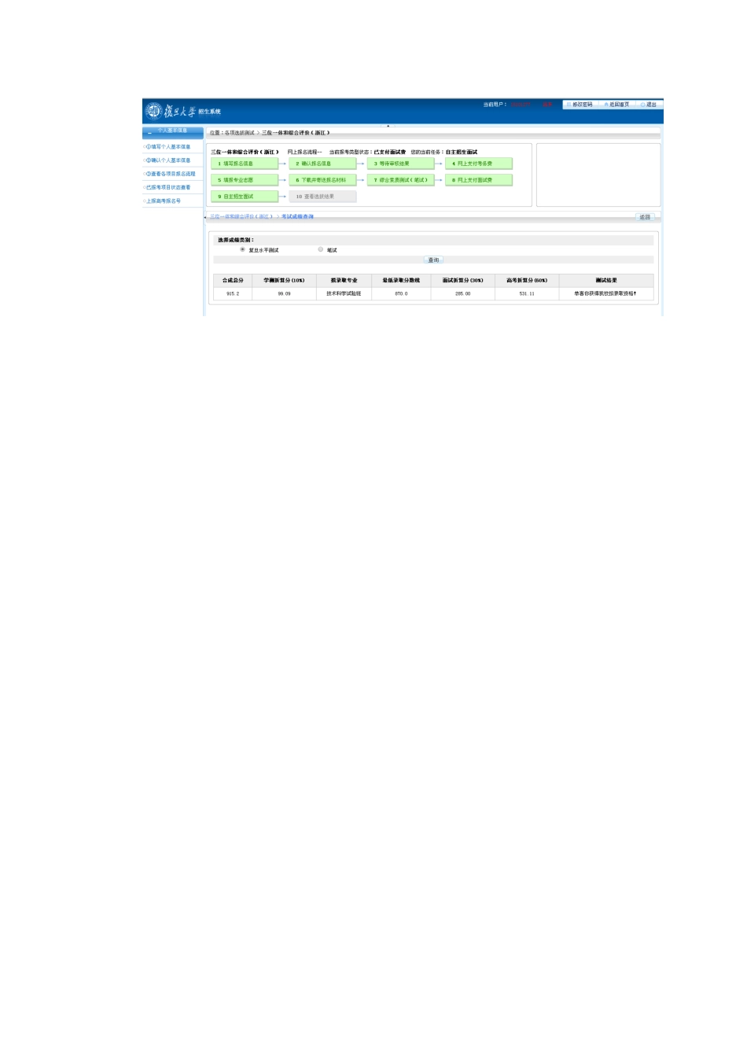This screenshot has height=1057, width=747.
Task: Click the 拟录取专业 column header
Action: tap(344, 280)
